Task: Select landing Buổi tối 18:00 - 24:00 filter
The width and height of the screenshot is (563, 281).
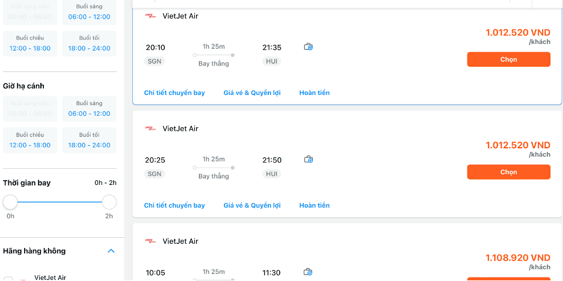Action: click(x=89, y=140)
